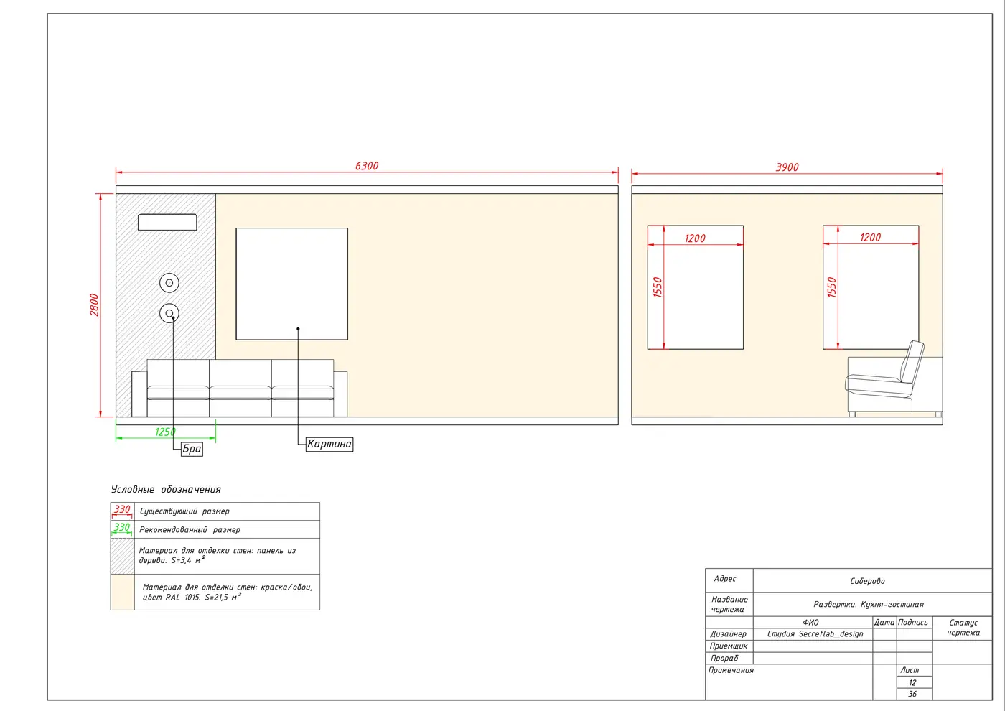1005x711 pixels.
Task: Select the Дата column header
Action: click(x=884, y=623)
